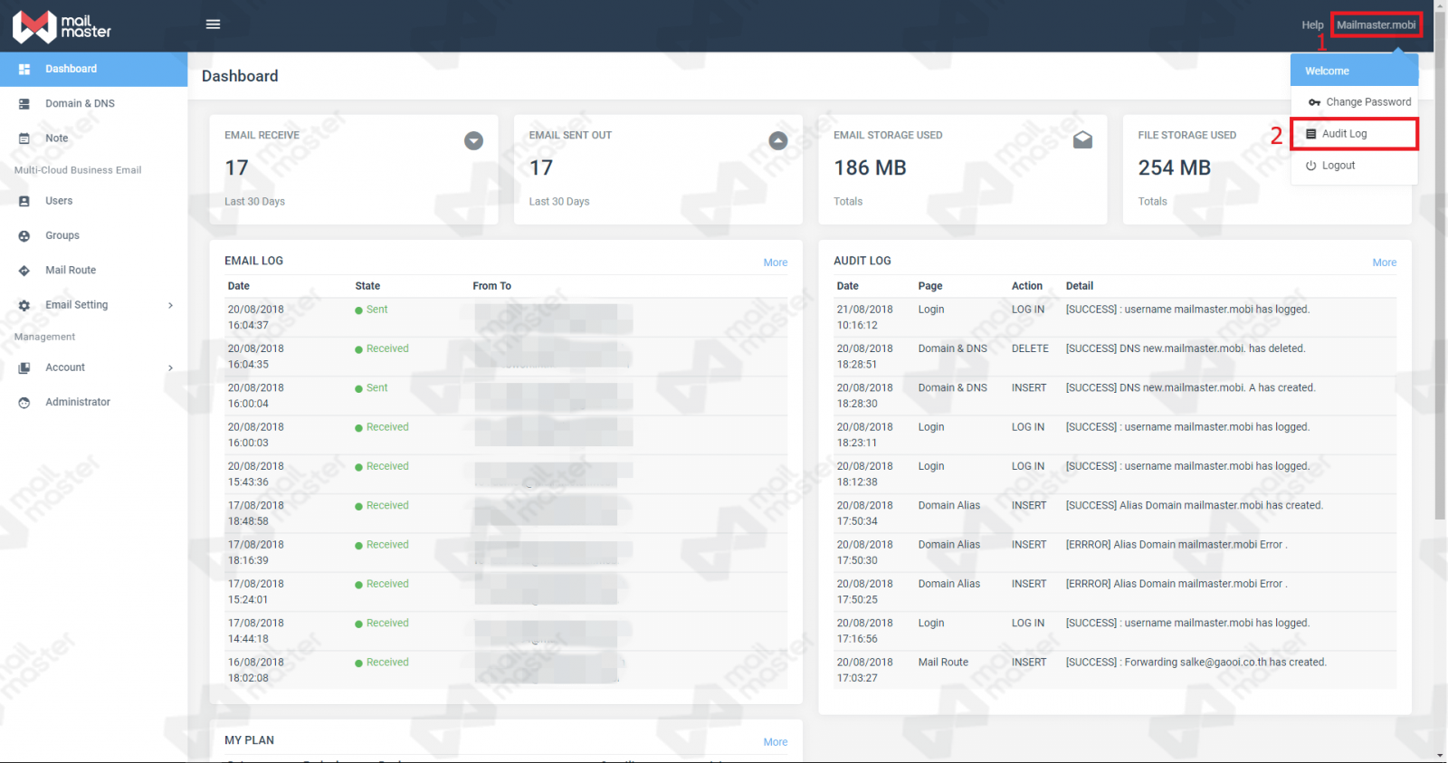Screen dimensions: 1448x763
Task: Click the Email Receive down-arrow icon
Action: 473,141
